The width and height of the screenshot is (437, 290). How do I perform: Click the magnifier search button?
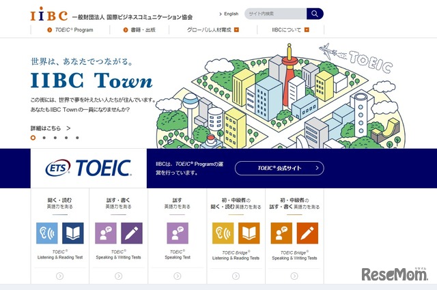pos(315,14)
